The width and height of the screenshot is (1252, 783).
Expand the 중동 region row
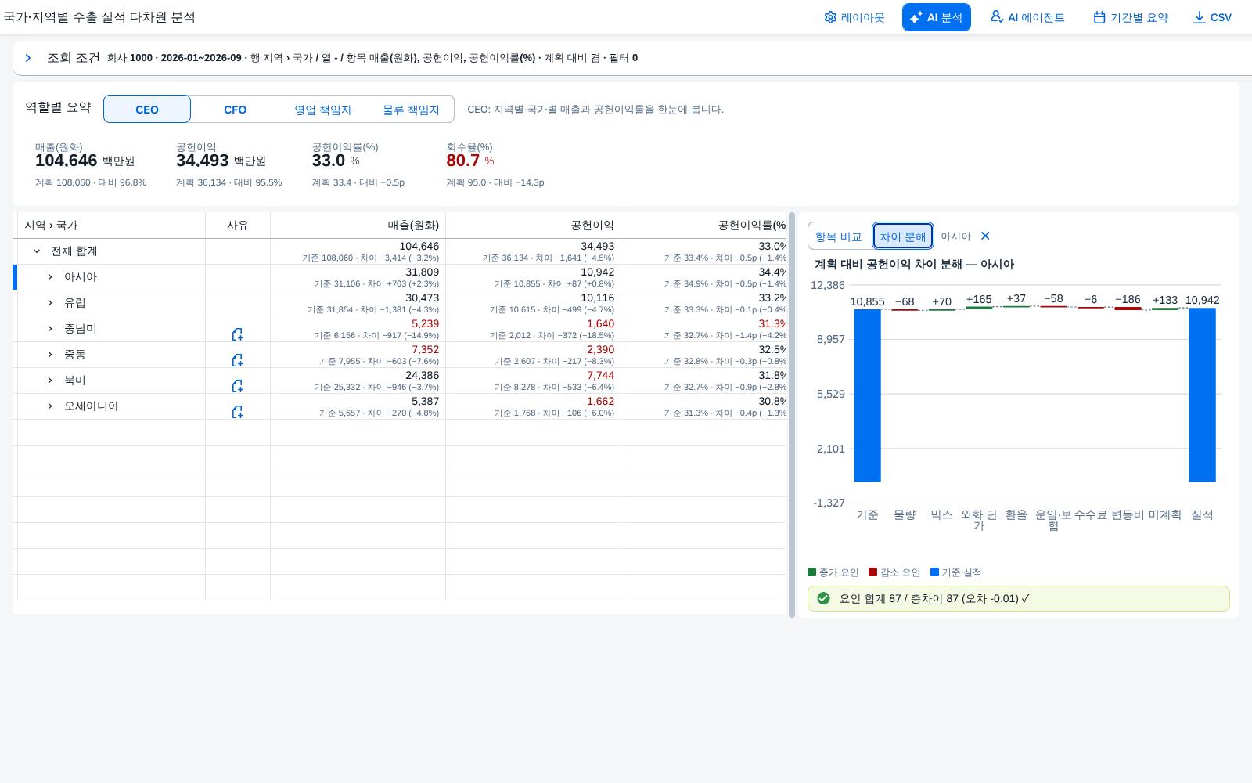pyautogui.click(x=50, y=355)
